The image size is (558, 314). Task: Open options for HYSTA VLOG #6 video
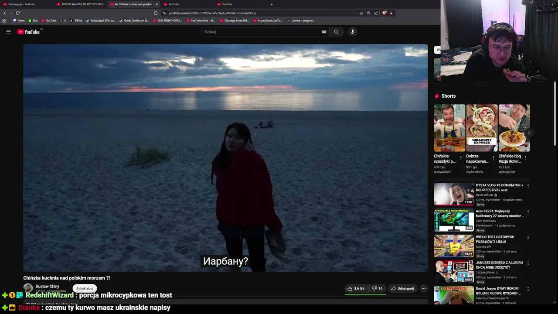[x=528, y=186]
